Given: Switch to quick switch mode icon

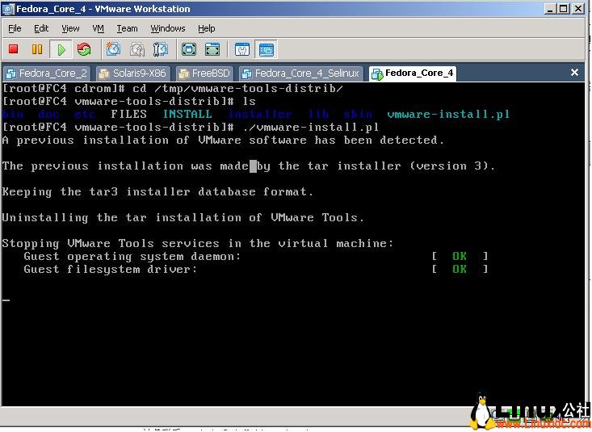Looking at the screenshot, I should point(212,49).
